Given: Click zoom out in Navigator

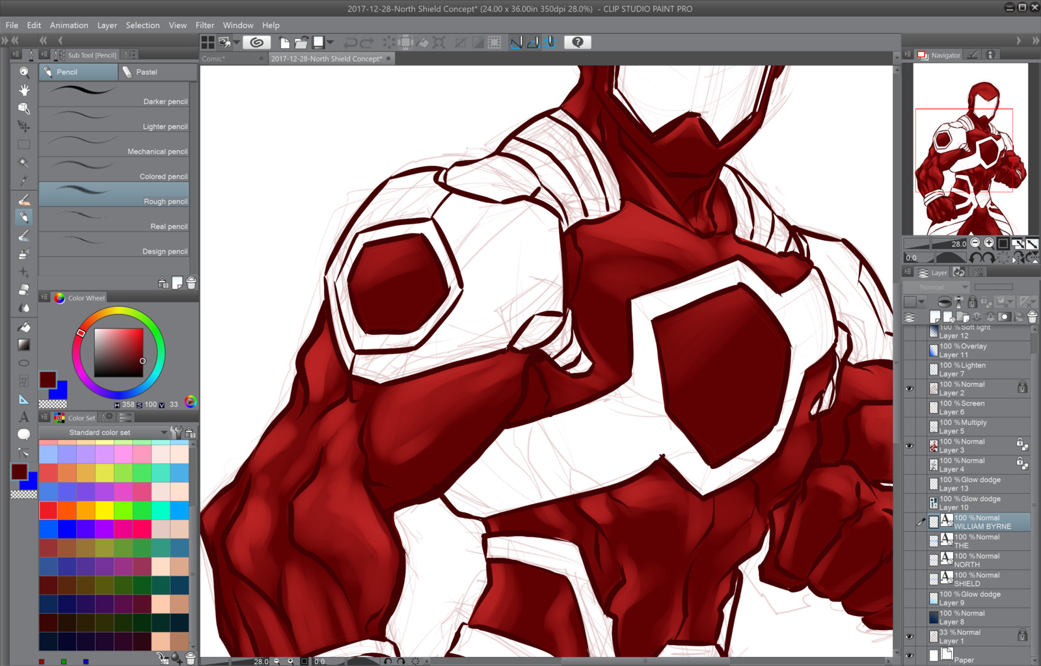Looking at the screenshot, I should (975, 243).
